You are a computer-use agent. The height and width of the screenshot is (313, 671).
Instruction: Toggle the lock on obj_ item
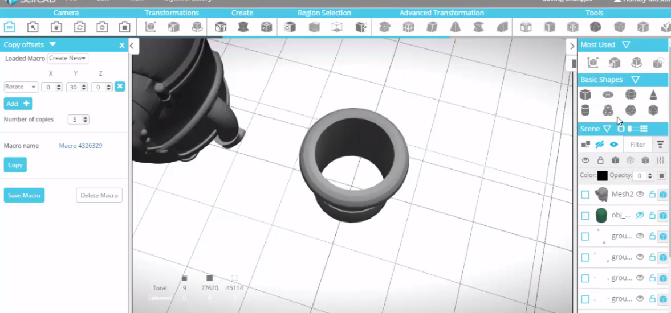click(x=652, y=215)
